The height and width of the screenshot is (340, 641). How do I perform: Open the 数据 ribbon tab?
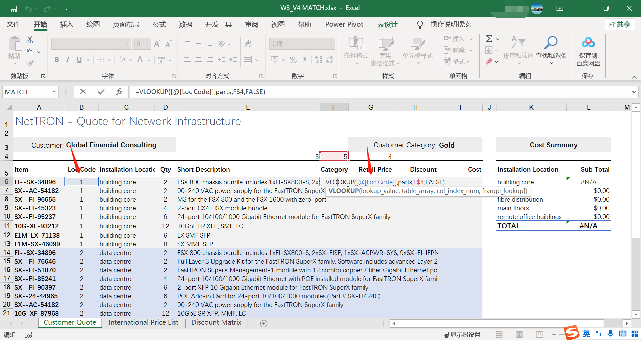186,24
